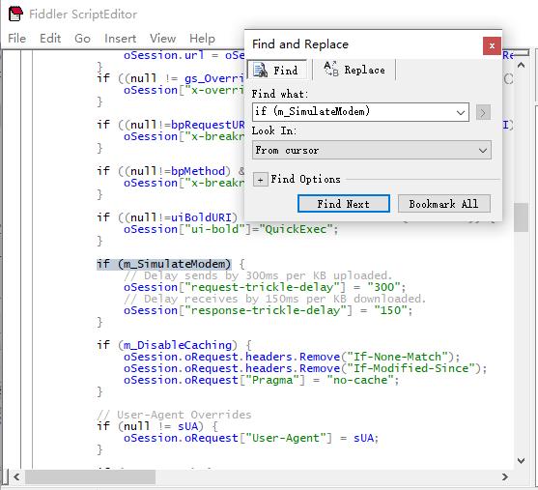
Task: Open the Go menu
Action: pyautogui.click(x=82, y=38)
